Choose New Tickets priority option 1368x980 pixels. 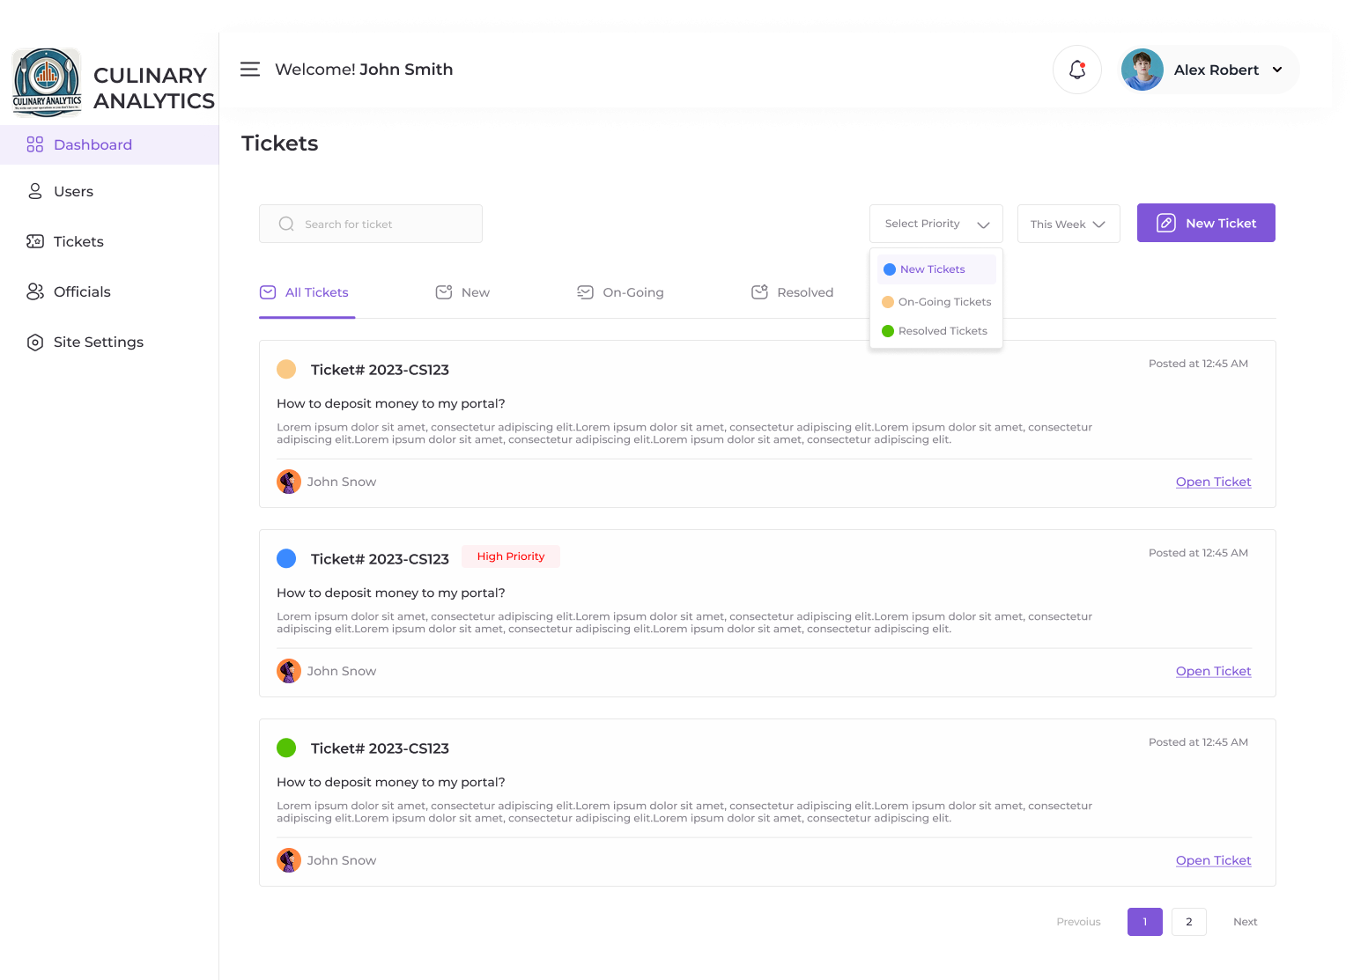pos(932,269)
